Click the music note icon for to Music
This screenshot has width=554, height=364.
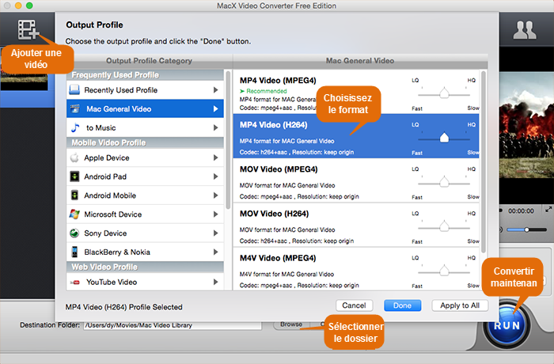(x=75, y=127)
